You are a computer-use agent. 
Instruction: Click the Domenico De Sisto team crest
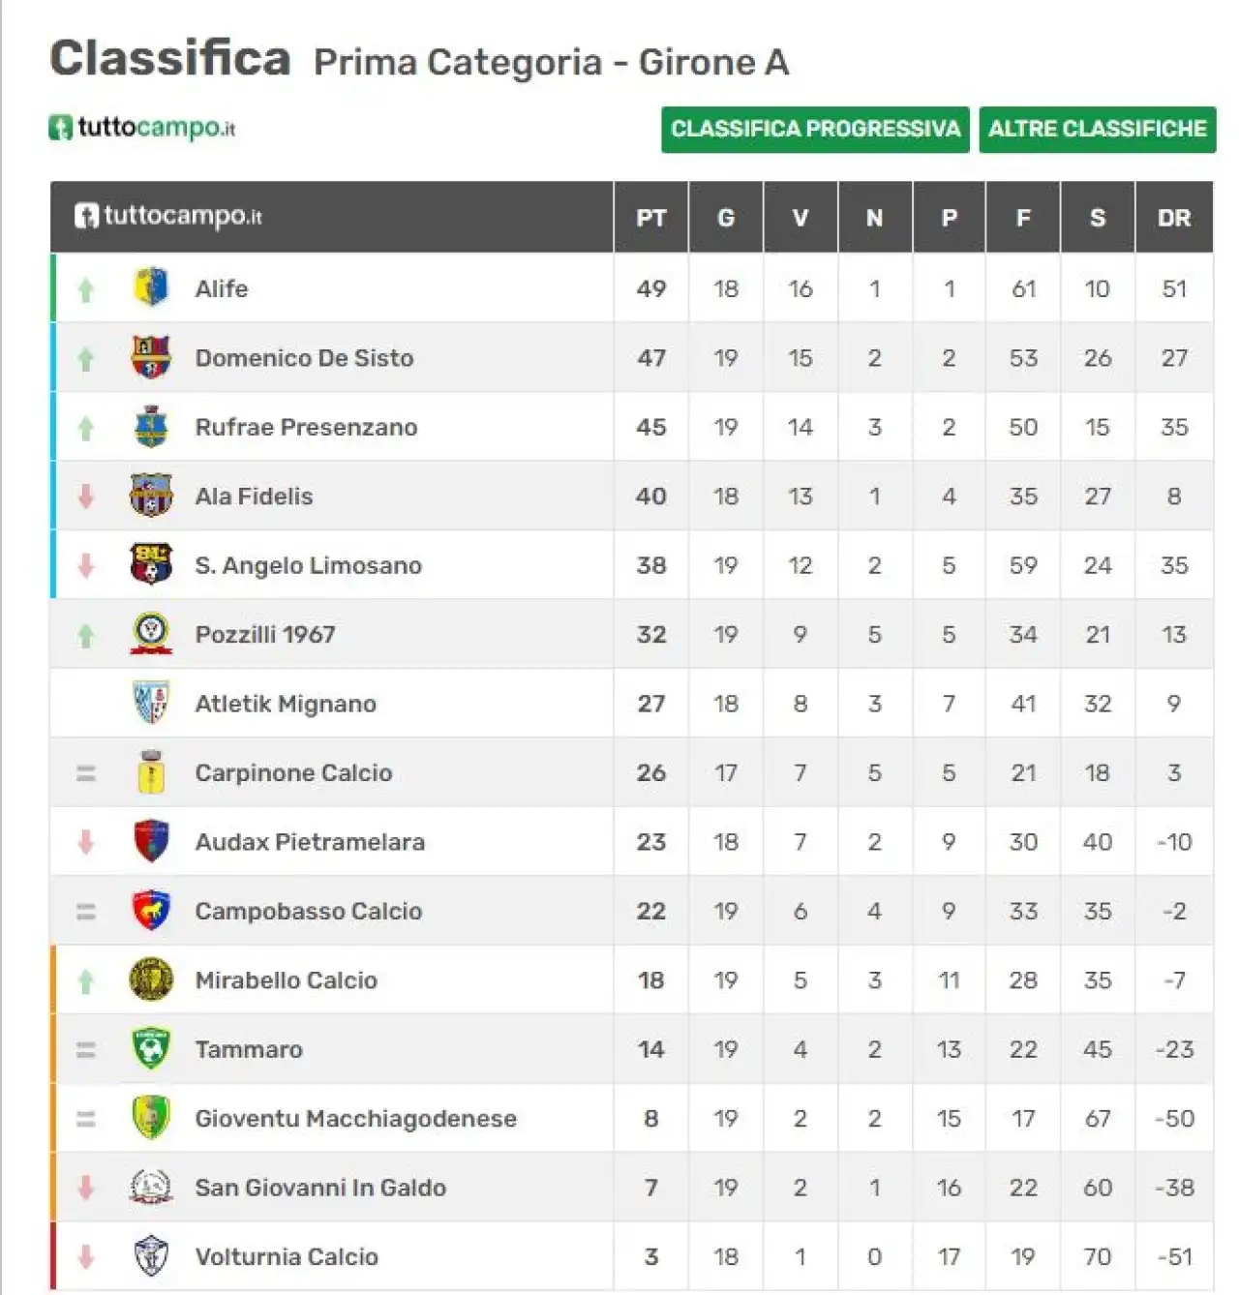click(151, 357)
